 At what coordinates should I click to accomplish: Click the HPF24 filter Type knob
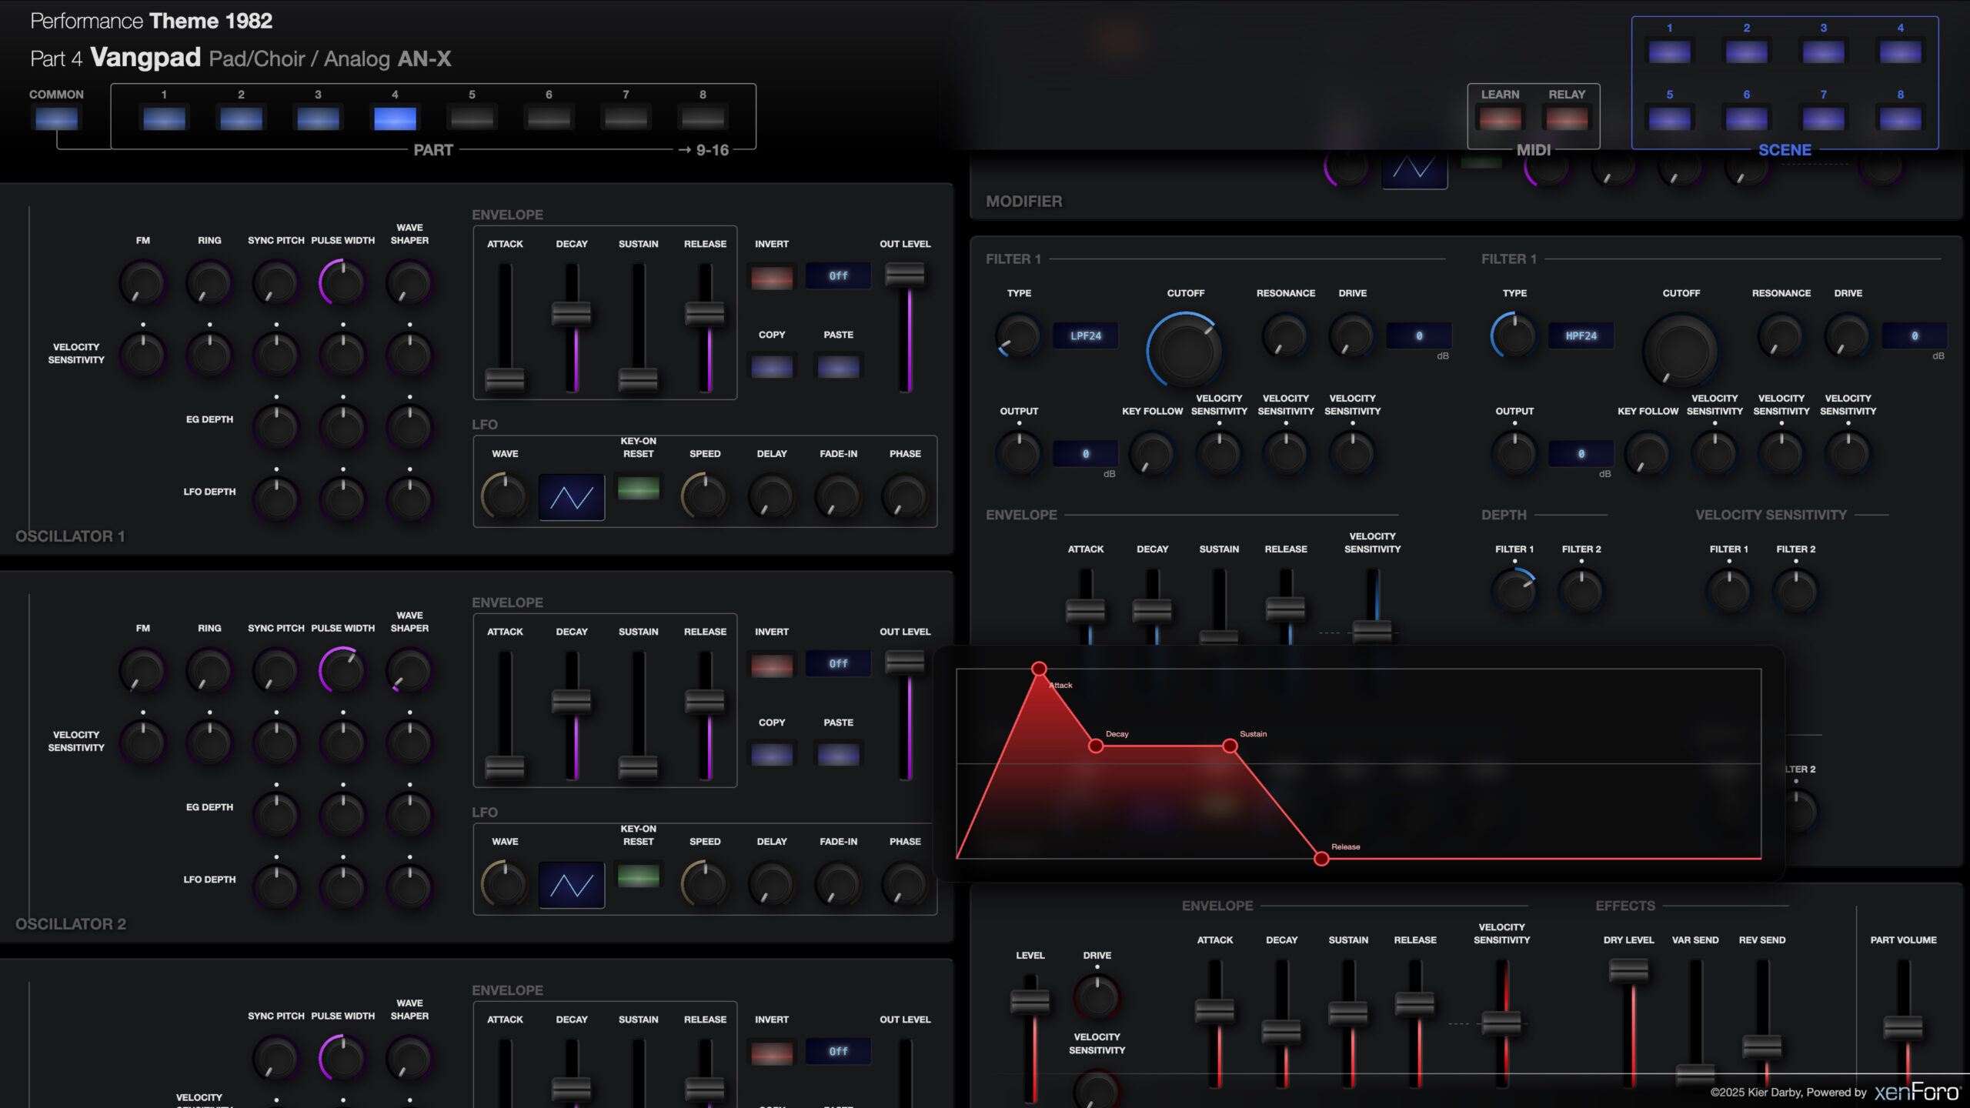point(1514,335)
